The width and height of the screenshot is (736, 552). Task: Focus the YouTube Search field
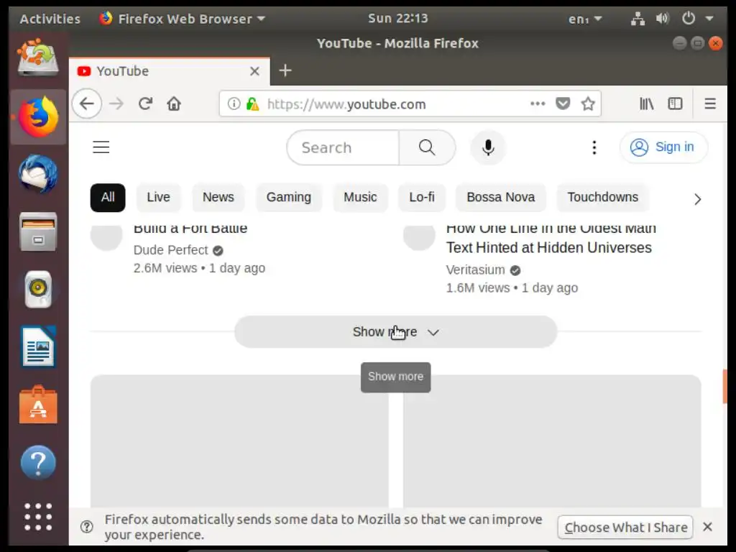pyautogui.click(x=343, y=147)
